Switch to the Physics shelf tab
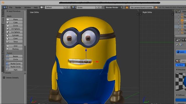 coord(3,49)
